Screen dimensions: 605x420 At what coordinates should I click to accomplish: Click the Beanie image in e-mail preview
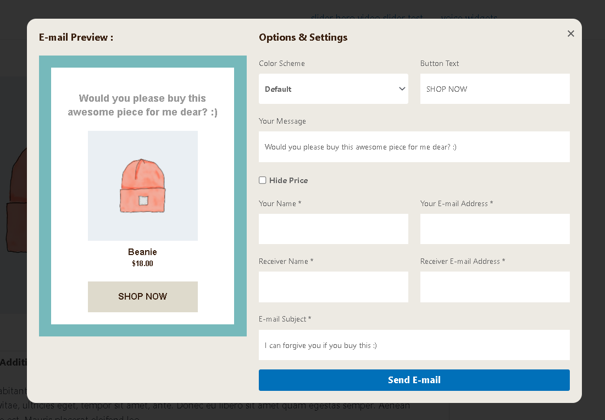point(142,186)
